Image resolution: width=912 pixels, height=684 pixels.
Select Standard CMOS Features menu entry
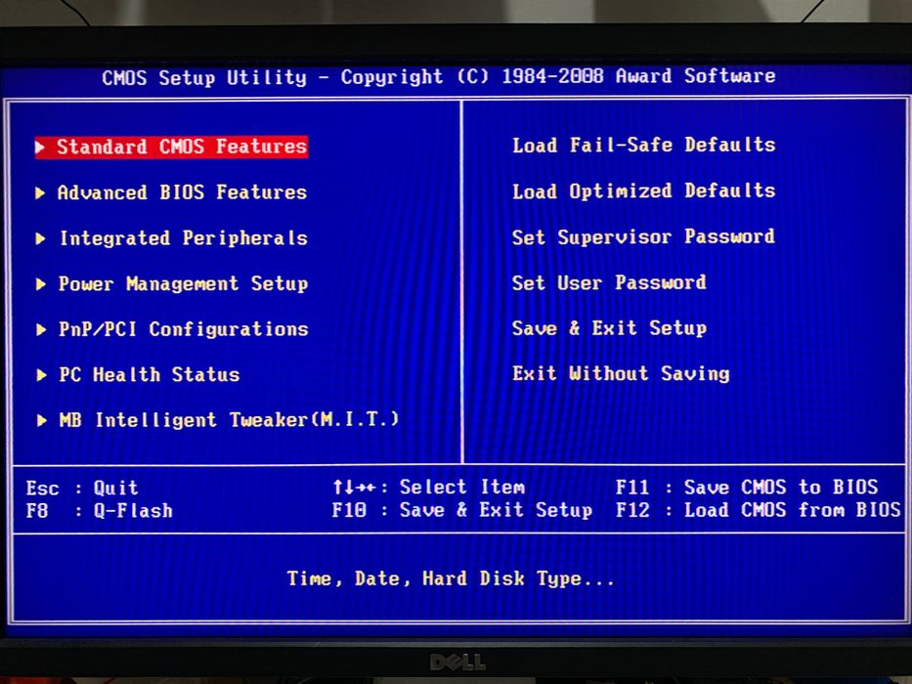(171, 147)
